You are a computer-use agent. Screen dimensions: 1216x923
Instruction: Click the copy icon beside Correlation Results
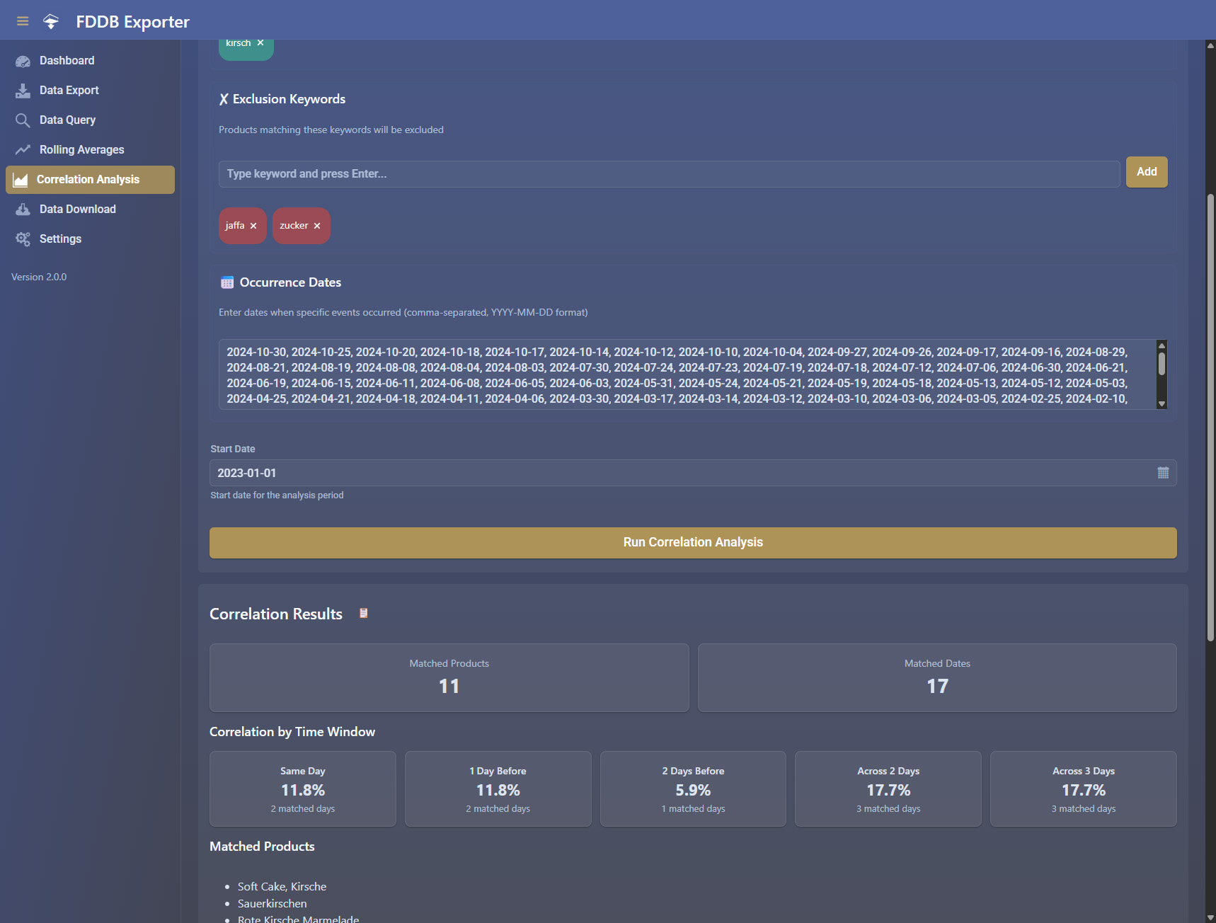(363, 614)
